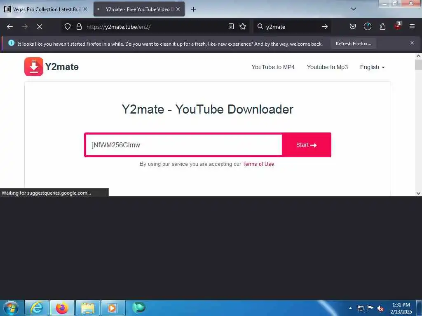Screen dimensions: 422x316
Task: Click the info icon in the notification bar
Action: pyautogui.click(x=11, y=43)
